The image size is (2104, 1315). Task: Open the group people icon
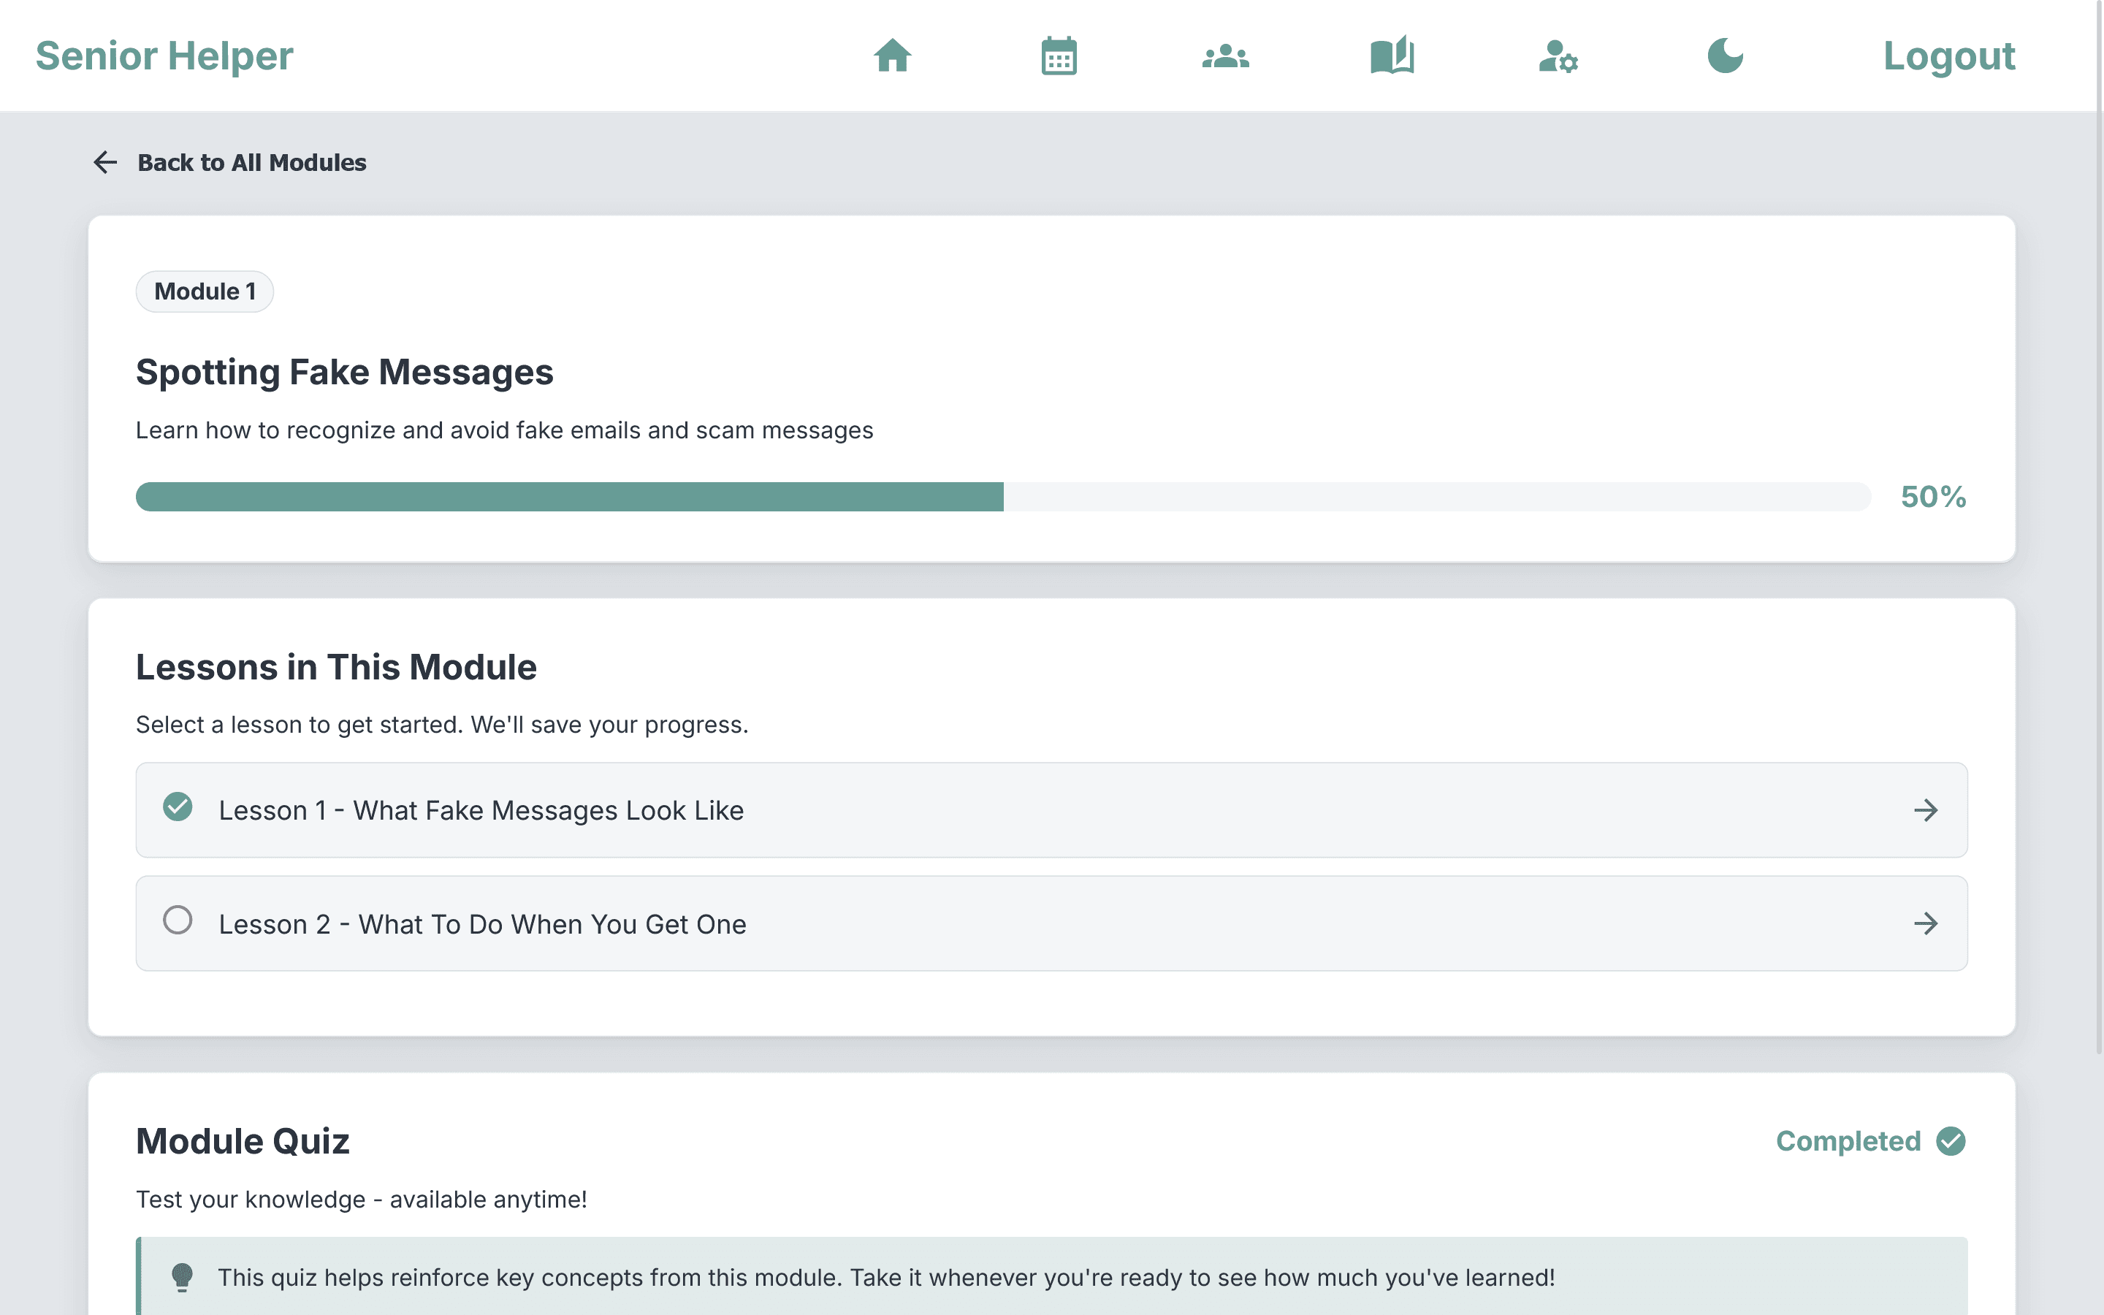click(1226, 56)
